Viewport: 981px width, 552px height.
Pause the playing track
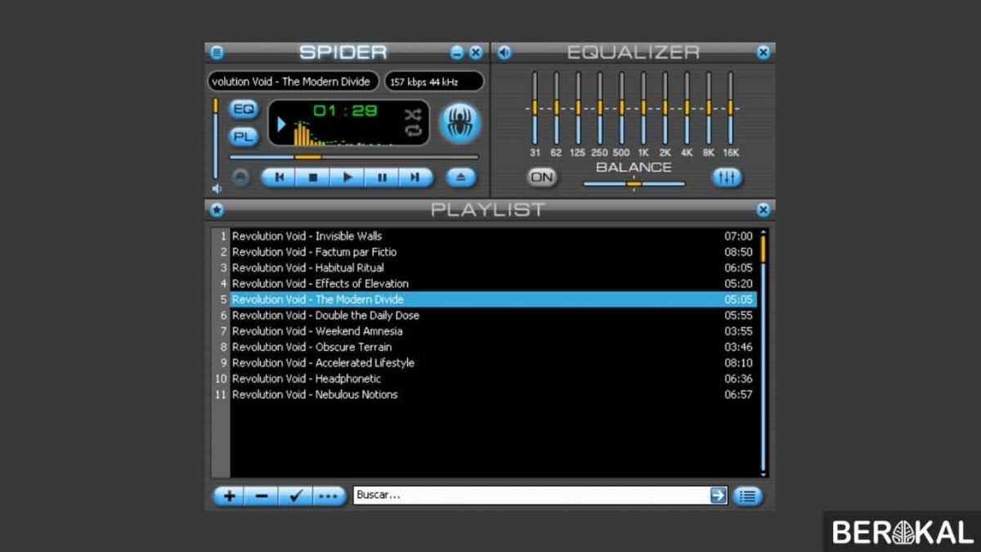(382, 177)
